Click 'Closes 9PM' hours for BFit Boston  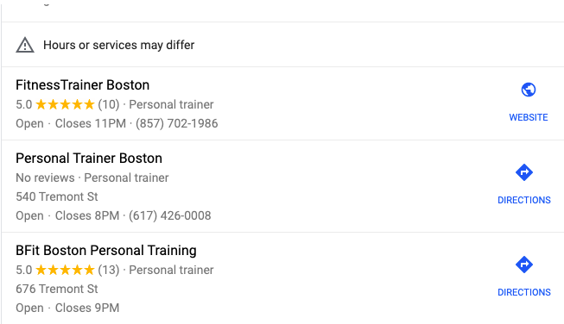[x=87, y=308]
